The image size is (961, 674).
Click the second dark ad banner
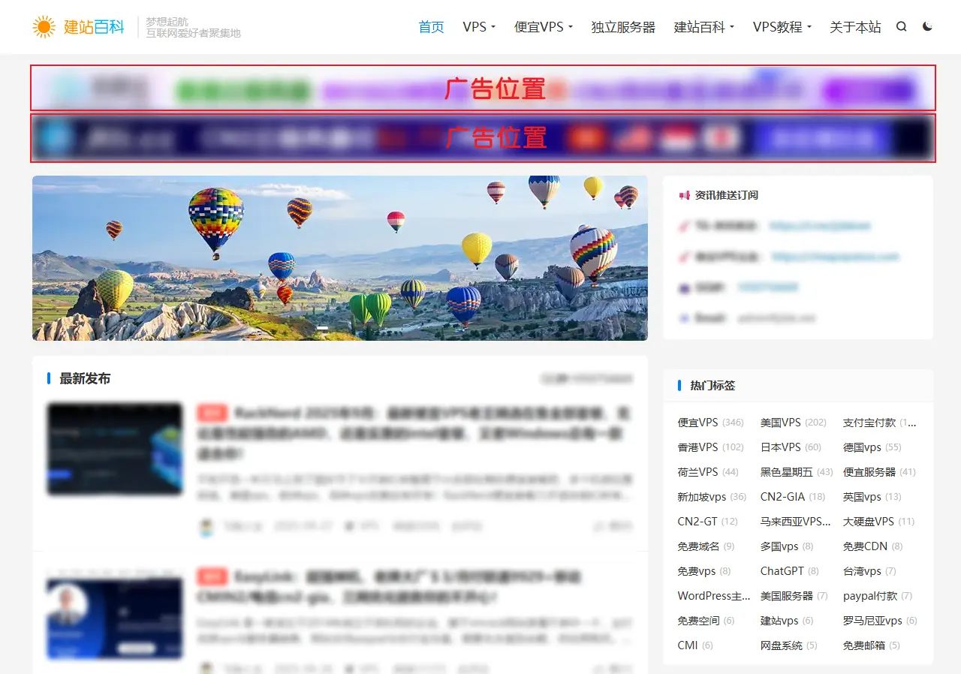click(483, 138)
